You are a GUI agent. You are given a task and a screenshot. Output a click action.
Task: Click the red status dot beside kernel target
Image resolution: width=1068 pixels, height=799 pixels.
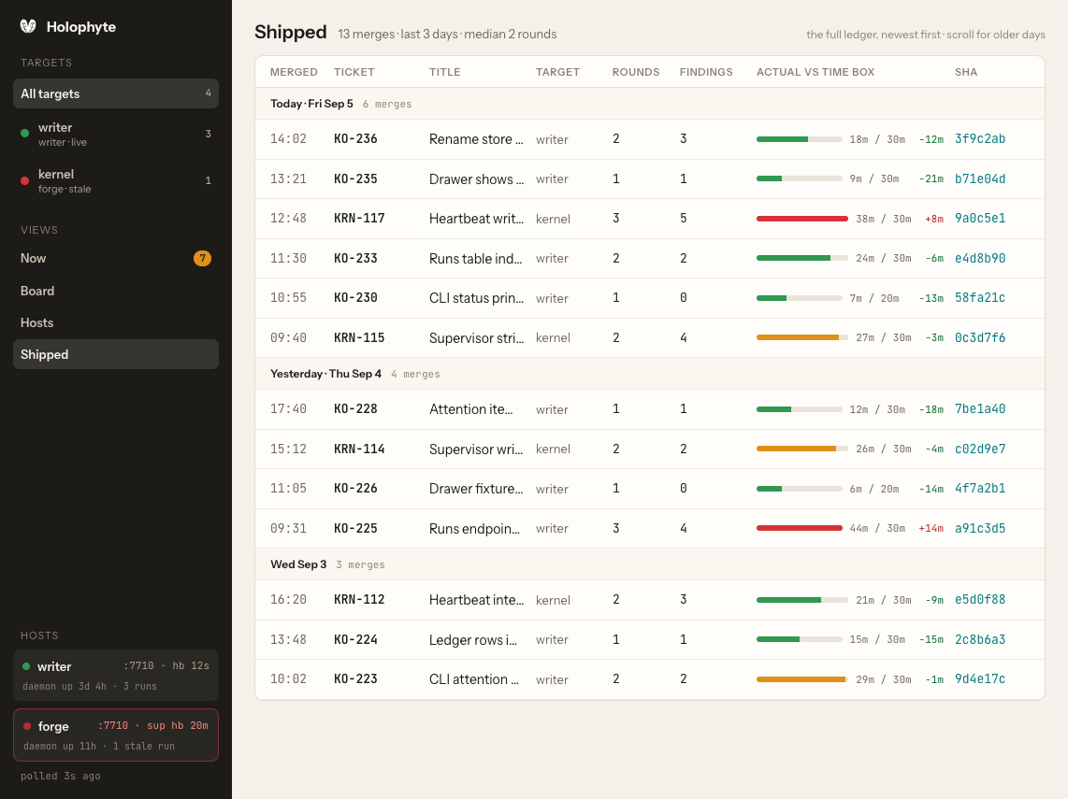click(25, 180)
